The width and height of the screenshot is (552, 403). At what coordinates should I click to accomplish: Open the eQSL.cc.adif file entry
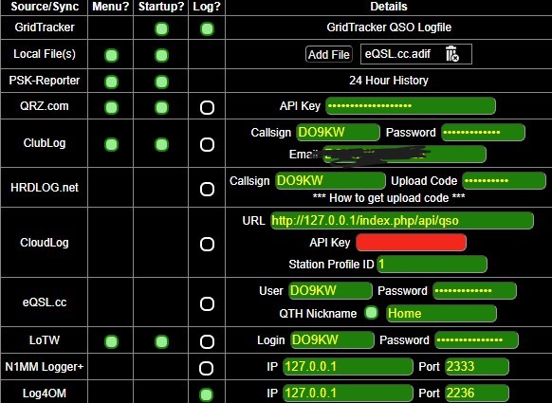[x=397, y=54]
